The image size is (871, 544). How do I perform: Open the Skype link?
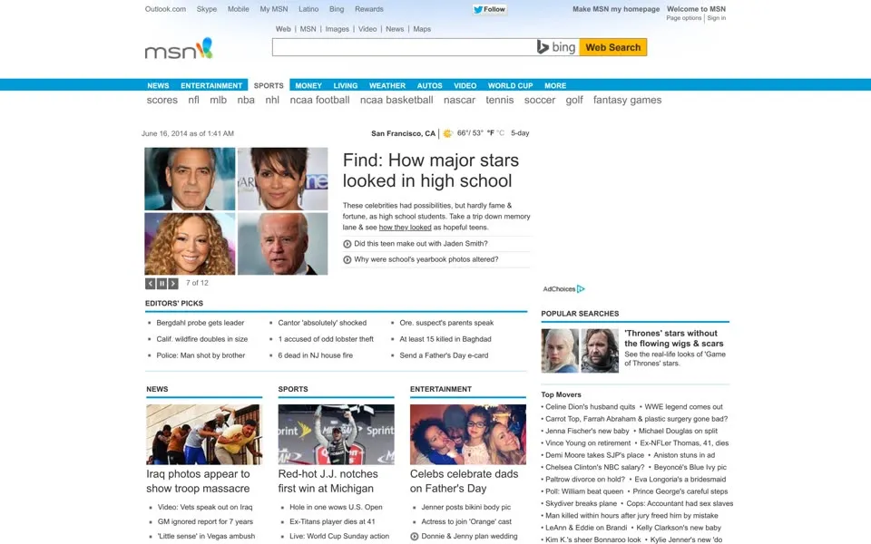click(x=207, y=9)
